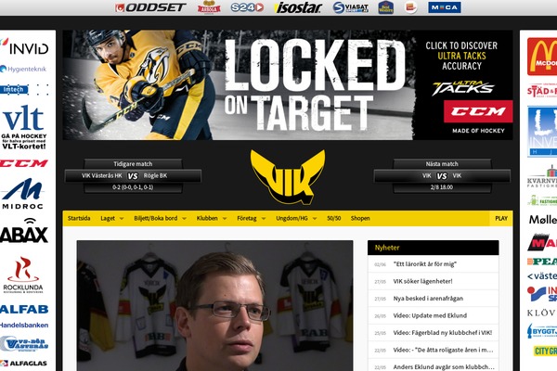Expand the Biljett/Boka bord dropdown
This screenshot has width=557, height=371.
[x=161, y=218]
